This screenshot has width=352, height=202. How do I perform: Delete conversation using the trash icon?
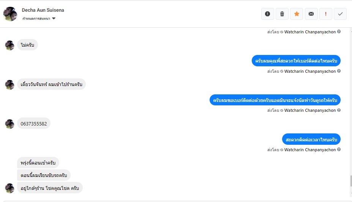tap(282, 14)
